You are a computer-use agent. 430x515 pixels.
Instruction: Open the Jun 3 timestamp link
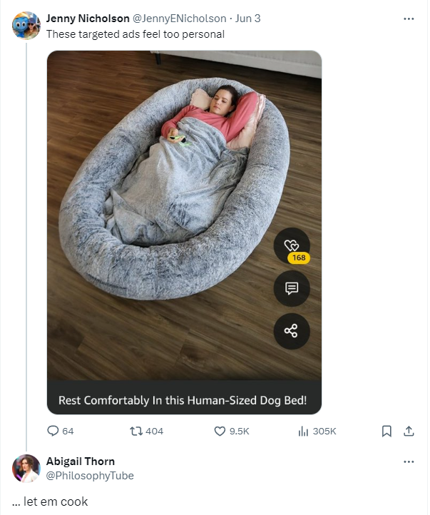pos(248,19)
